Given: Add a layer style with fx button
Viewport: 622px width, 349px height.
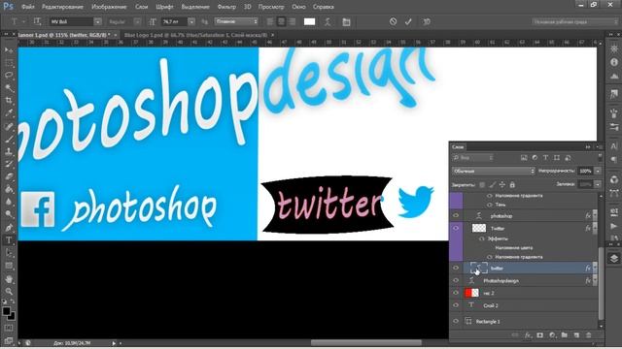Looking at the screenshot, I should (528, 335).
